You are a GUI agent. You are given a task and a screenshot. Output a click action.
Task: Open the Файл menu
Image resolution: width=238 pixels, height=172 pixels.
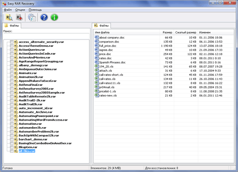tap(8, 10)
